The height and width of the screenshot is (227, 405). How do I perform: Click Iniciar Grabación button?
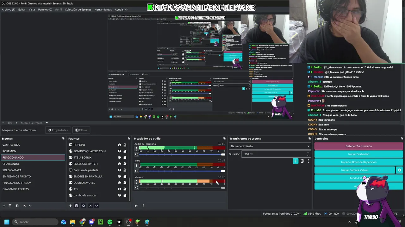pyautogui.click(x=358, y=154)
